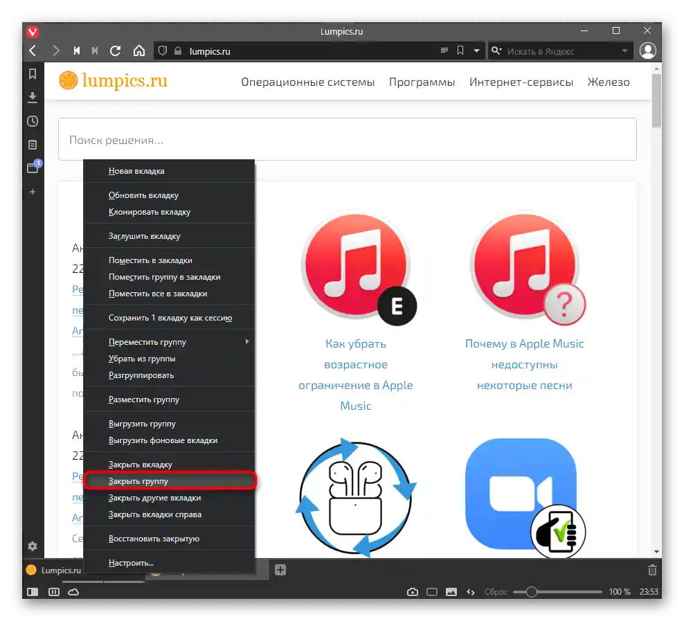Select Клонировать вкладку menu entry
Screen dimensions: 684x621
tap(169, 212)
